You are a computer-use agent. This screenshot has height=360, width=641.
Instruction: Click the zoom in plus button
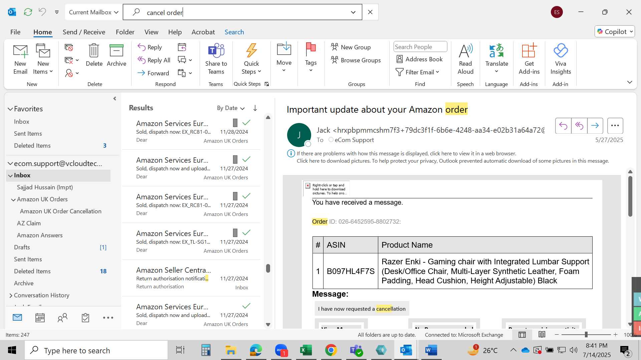coord(615,334)
